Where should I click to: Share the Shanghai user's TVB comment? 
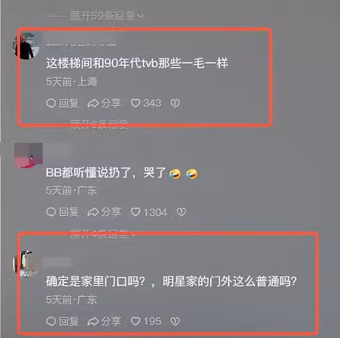pos(104,103)
